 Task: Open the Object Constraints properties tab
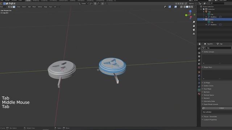click(x=199, y=87)
